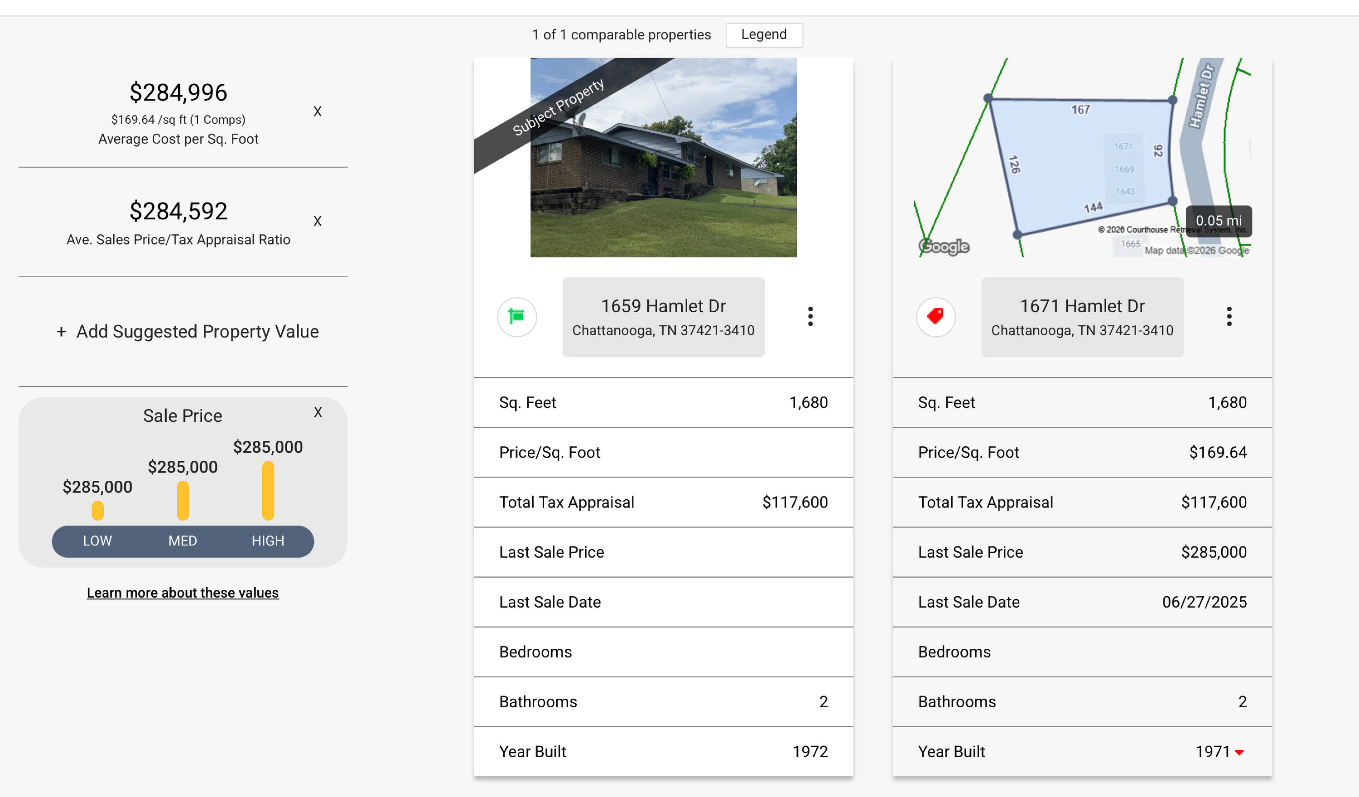Remove the Sales Price/Tax Appraisal Ratio value
Image resolution: width=1359 pixels, height=797 pixels.
point(317,221)
